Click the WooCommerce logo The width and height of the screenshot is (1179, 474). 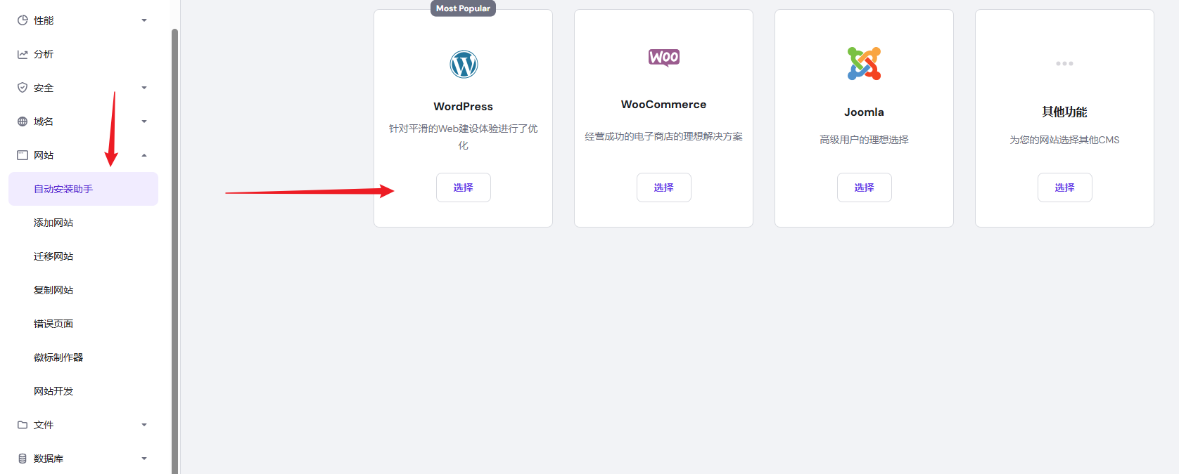pyautogui.click(x=664, y=58)
